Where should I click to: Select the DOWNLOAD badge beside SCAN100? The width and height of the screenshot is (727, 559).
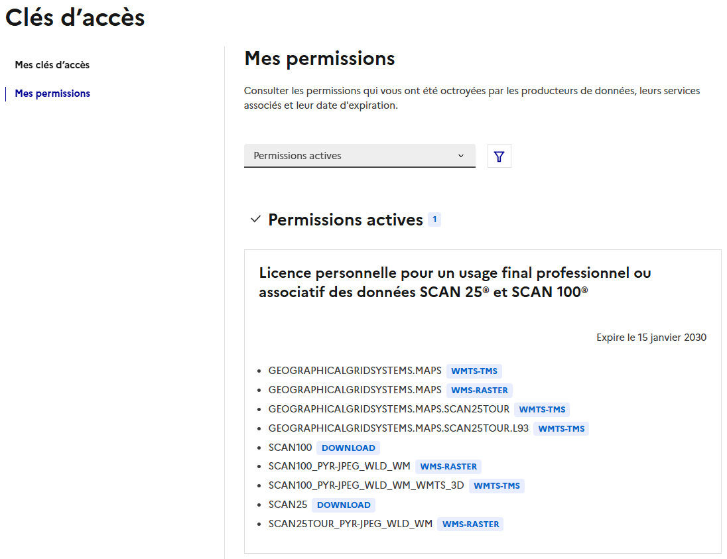click(348, 448)
